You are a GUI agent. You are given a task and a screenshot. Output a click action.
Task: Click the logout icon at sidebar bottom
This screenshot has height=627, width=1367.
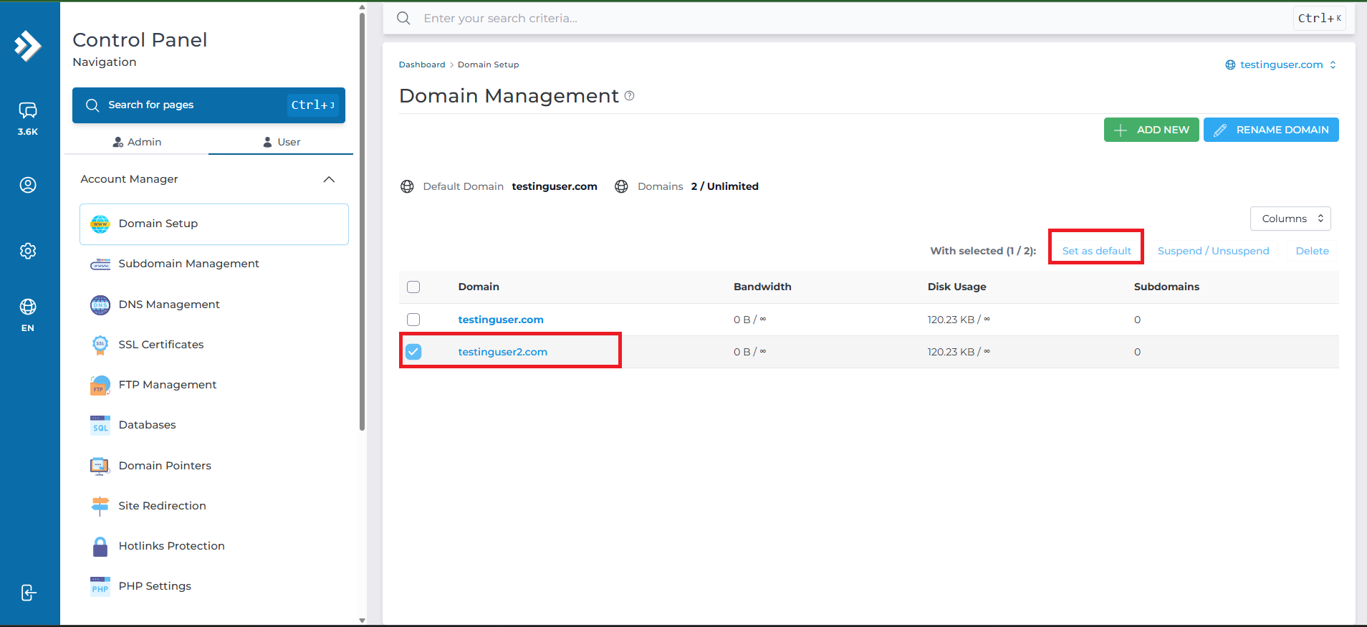[28, 593]
